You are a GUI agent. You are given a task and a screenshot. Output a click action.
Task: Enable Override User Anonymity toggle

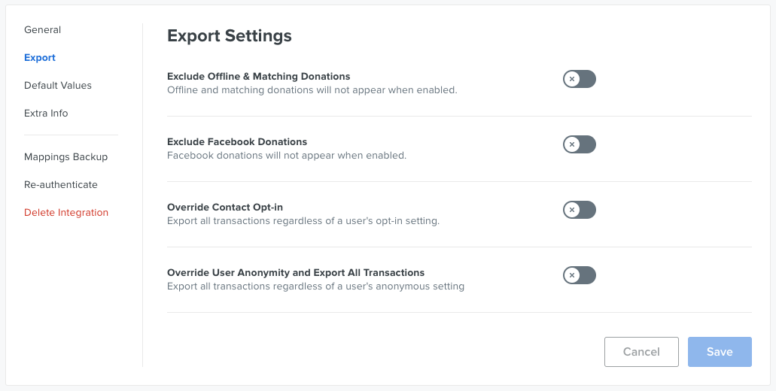coord(579,275)
